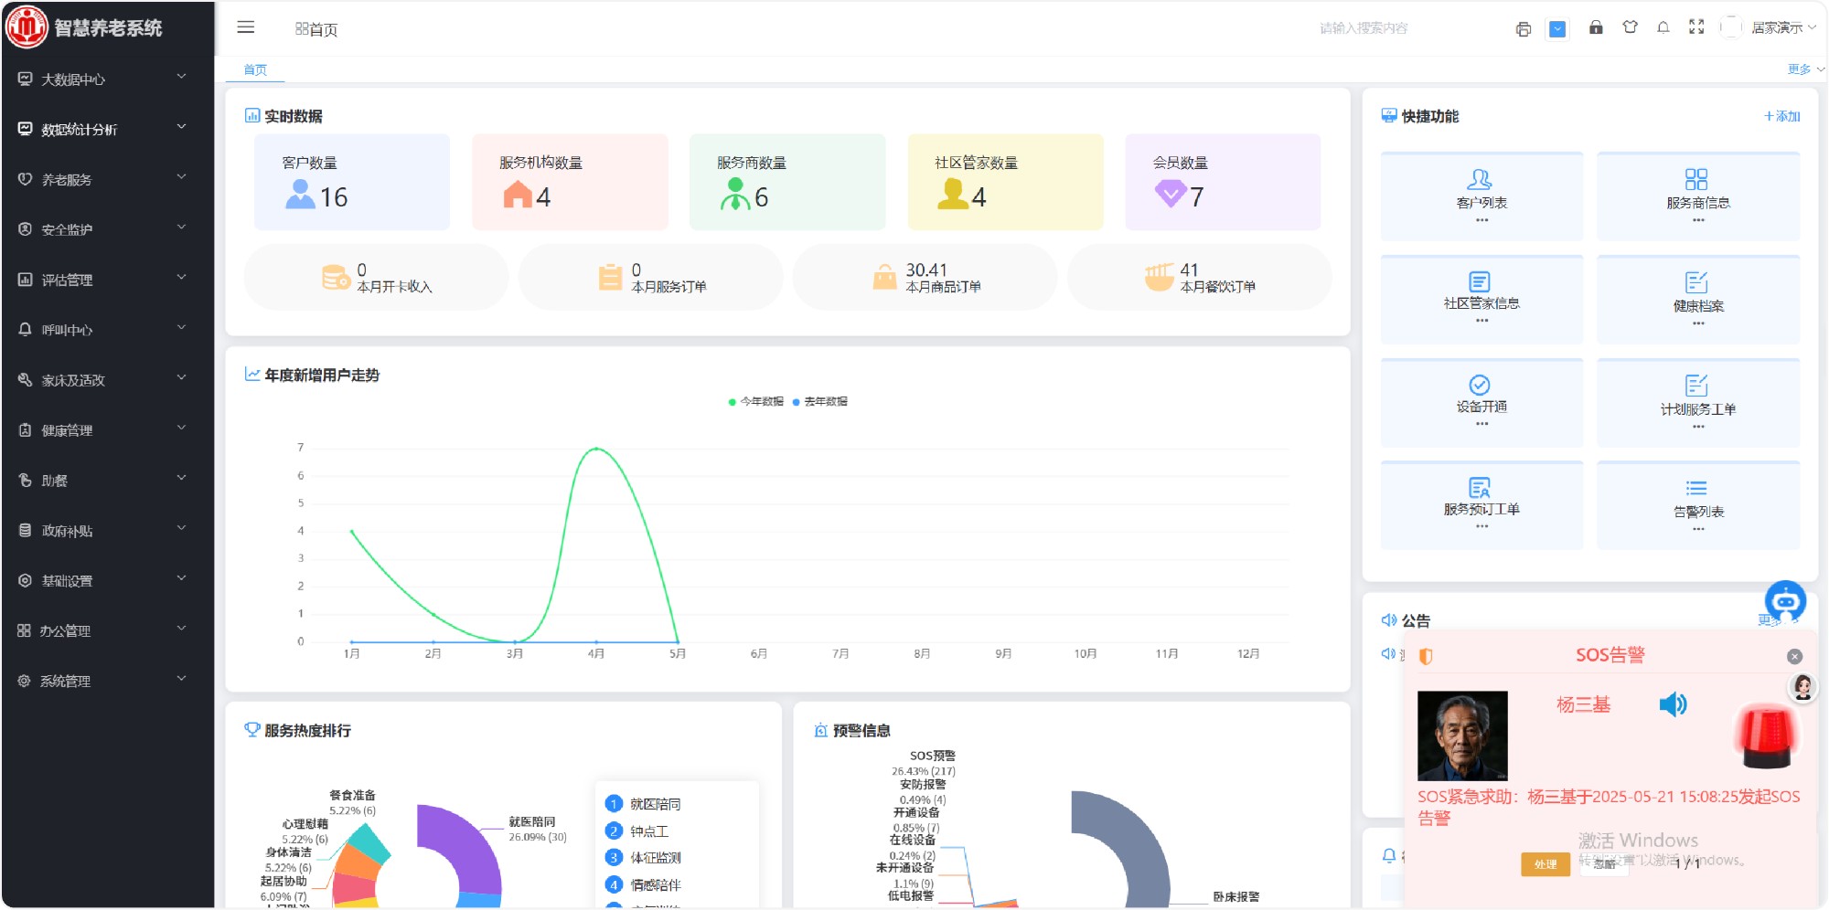Open the 更多 tabs dropdown

click(x=1805, y=69)
